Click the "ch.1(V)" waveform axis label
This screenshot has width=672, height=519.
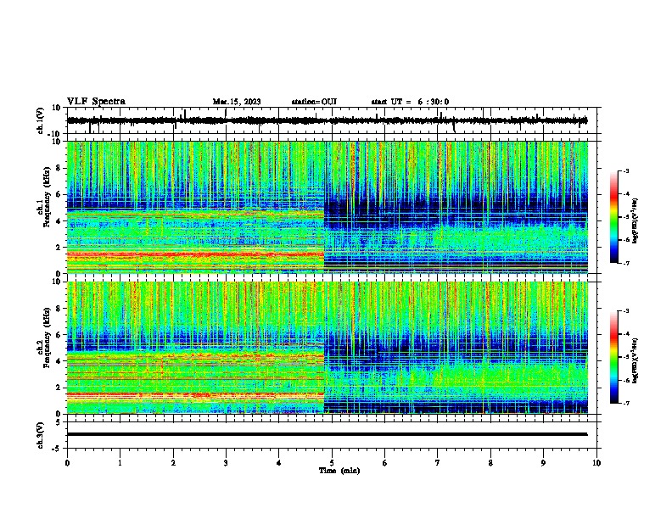coord(41,120)
